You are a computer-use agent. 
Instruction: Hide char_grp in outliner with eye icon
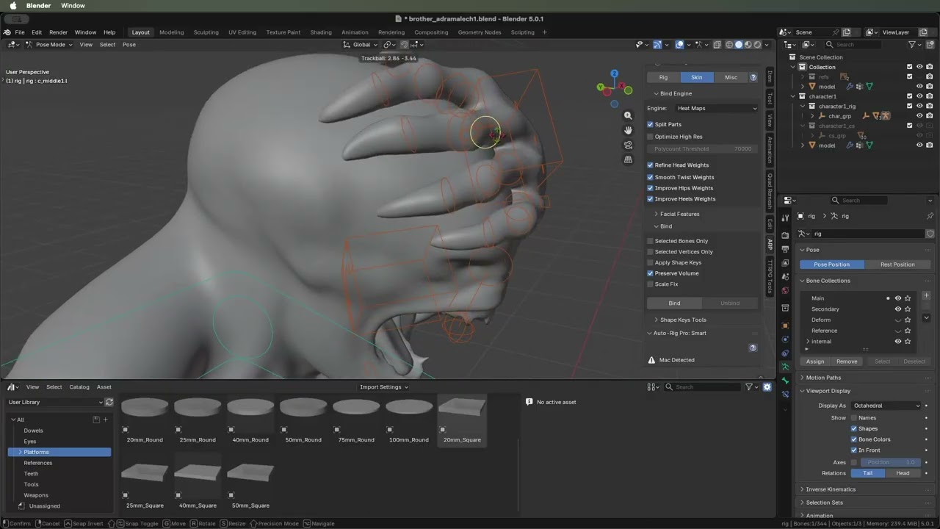pyautogui.click(x=919, y=116)
